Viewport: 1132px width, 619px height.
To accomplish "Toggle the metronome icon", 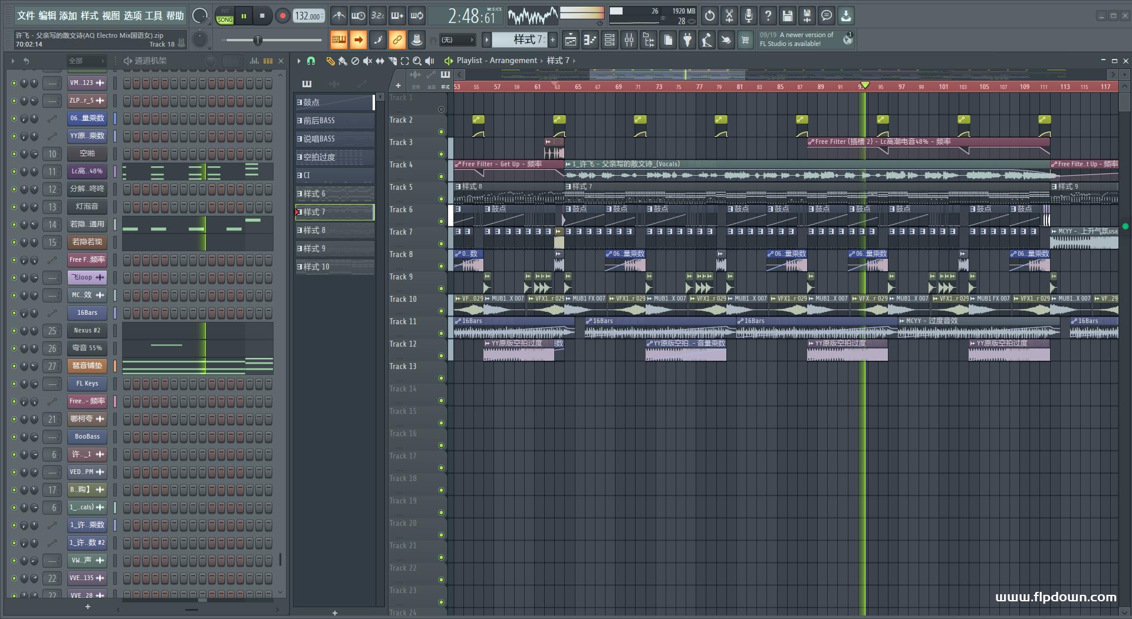I will tap(338, 16).
